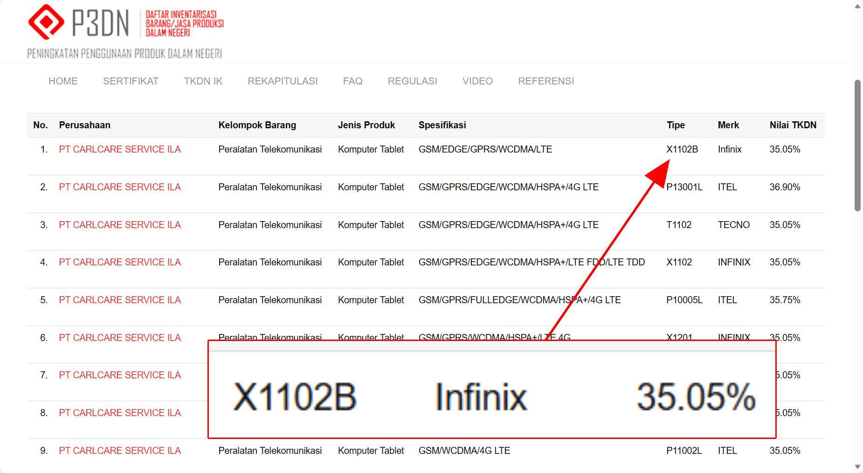This screenshot has width=863, height=473.
Task: Open PT CARLCARE SERVICE ILA in row 1
Action: (x=119, y=149)
